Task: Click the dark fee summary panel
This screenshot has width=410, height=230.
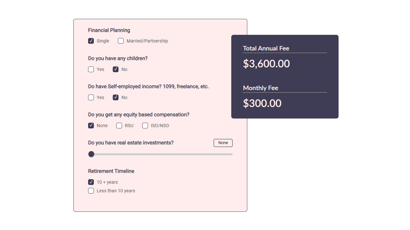Action: click(285, 77)
